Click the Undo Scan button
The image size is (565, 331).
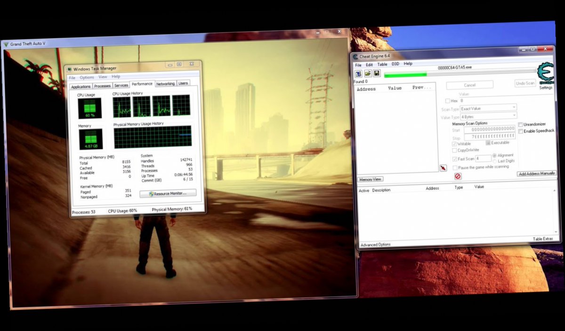(525, 83)
